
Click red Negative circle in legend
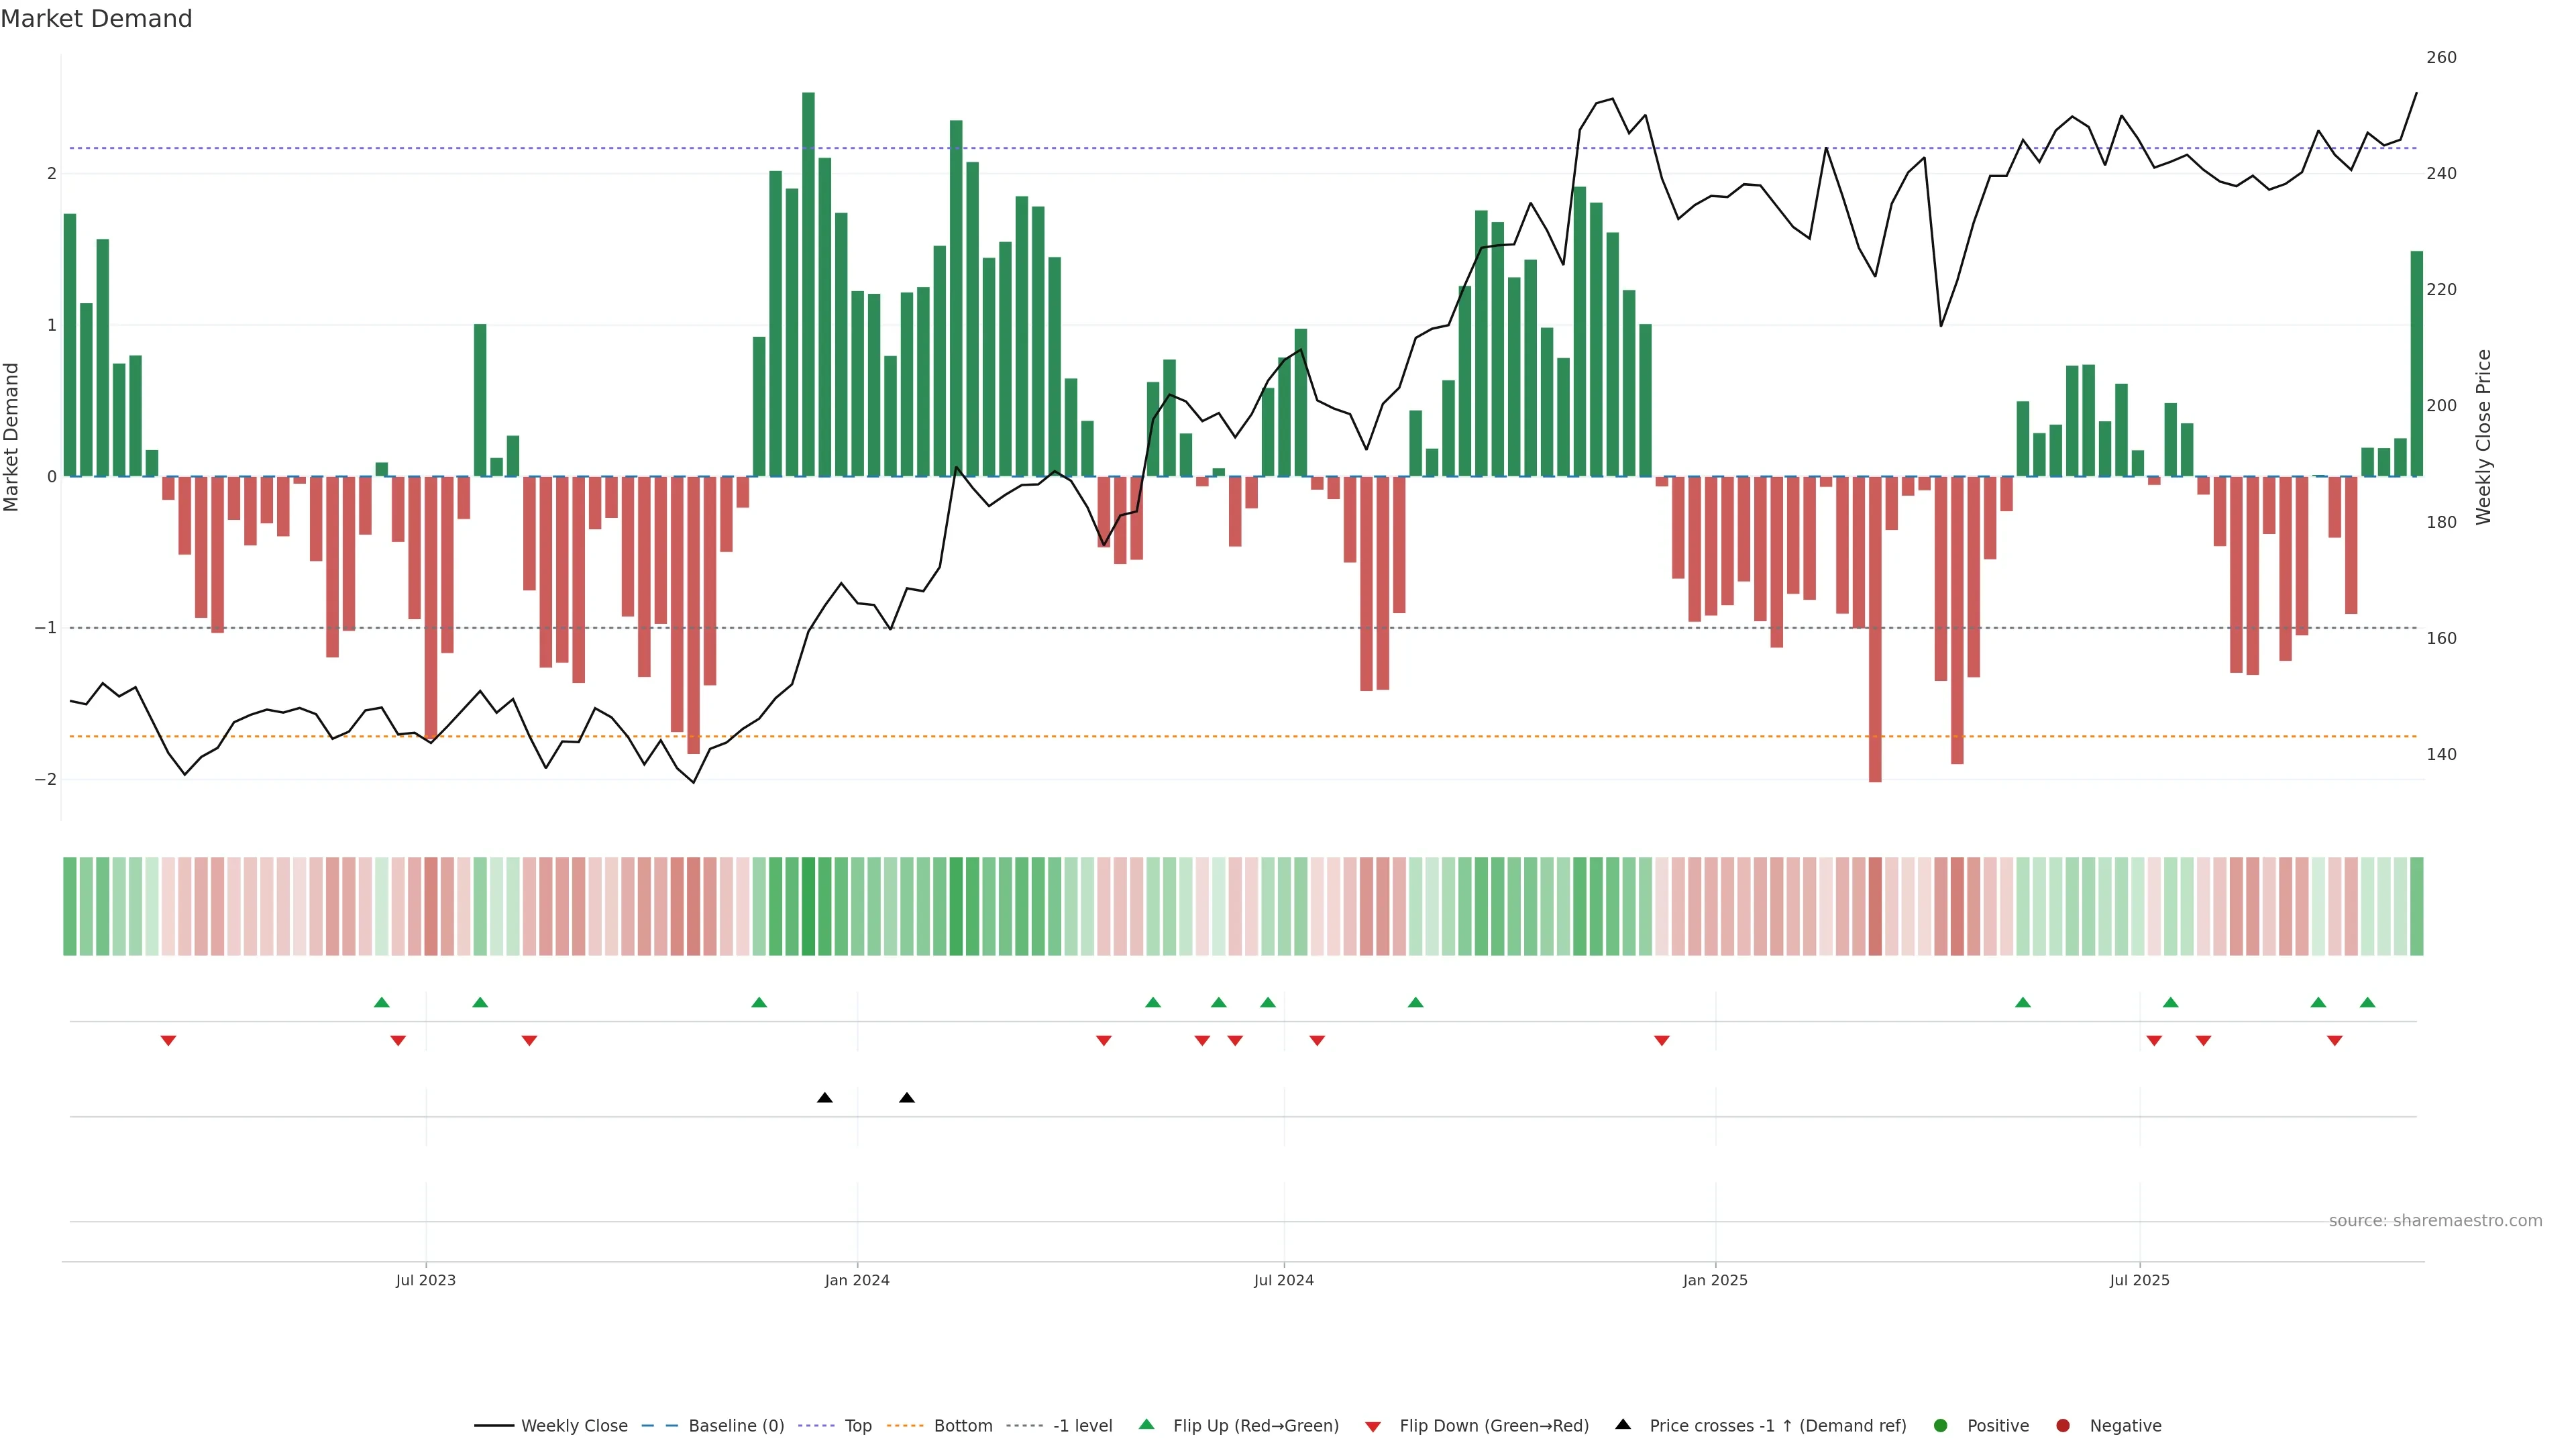click(x=2063, y=1425)
